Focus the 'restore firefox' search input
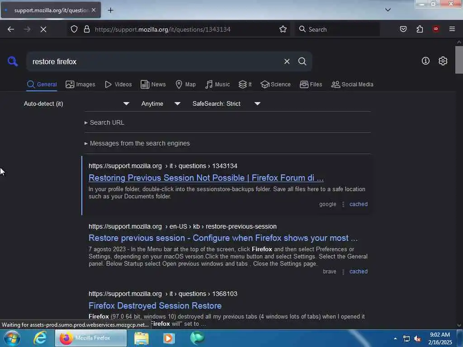This screenshot has width=463, height=347. [155, 61]
